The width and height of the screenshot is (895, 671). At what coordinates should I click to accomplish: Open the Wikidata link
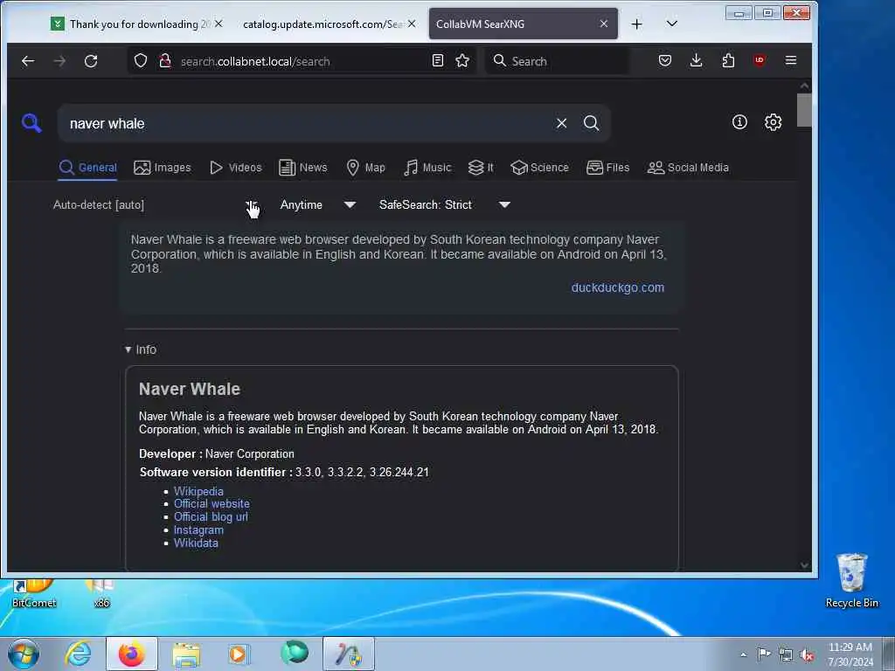coord(196,543)
